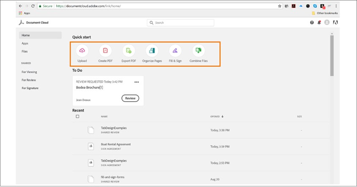This screenshot has height=187, width=357.
Task: Open TabDesignExamples sign agreement file
Action: tap(114, 161)
